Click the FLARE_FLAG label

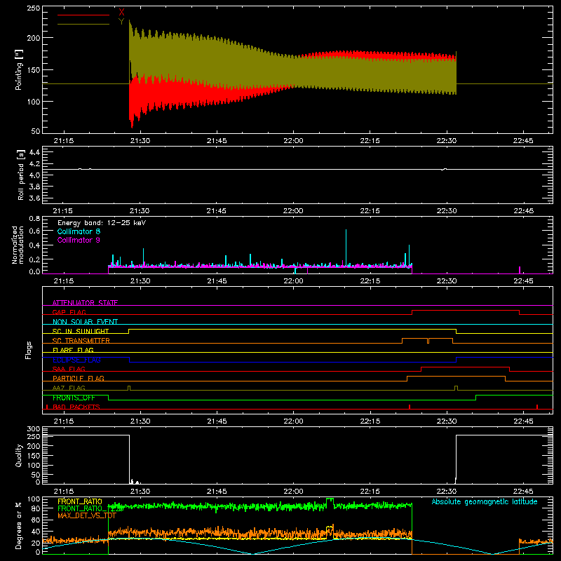point(73,350)
